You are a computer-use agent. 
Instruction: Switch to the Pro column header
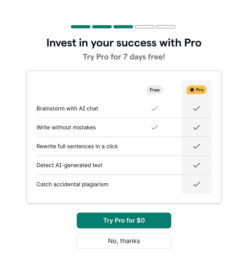click(x=196, y=90)
